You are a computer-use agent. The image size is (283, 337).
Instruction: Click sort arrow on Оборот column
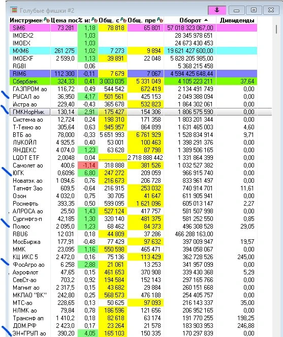(x=206, y=20)
